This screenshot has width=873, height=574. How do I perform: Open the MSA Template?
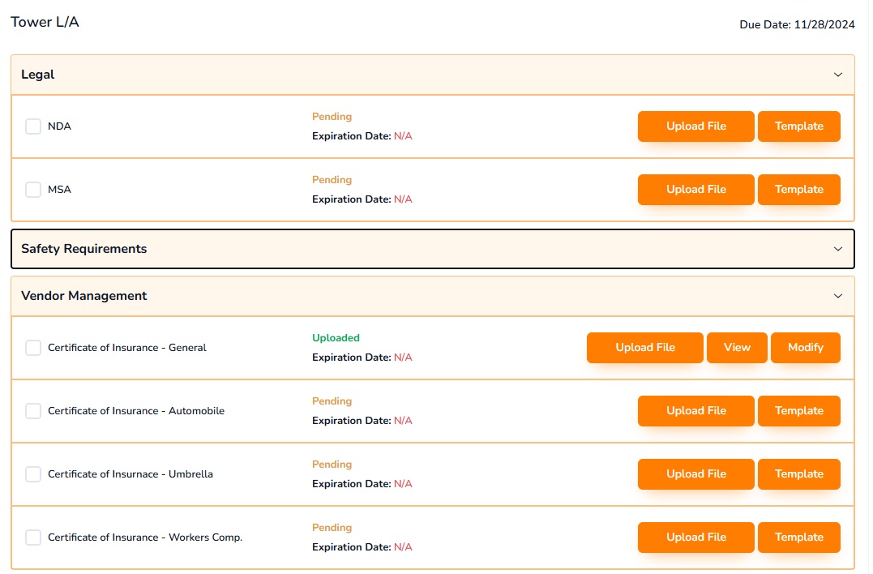tap(798, 189)
